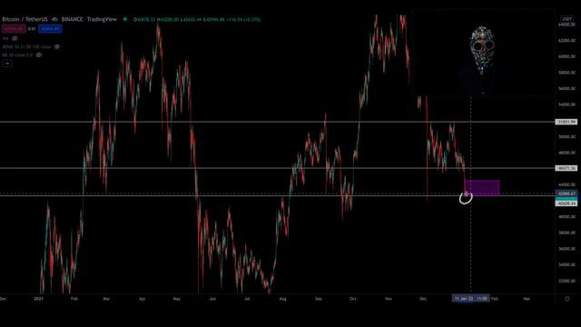Click the red Sell price button

(14, 28)
